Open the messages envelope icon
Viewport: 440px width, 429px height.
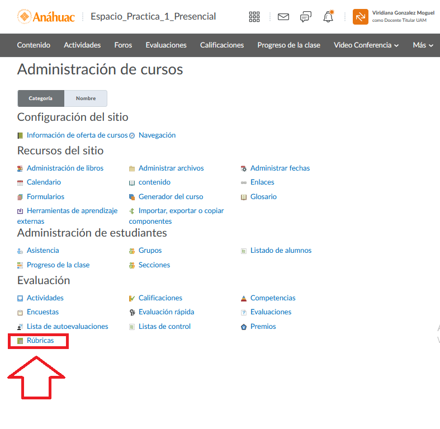[x=283, y=17]
